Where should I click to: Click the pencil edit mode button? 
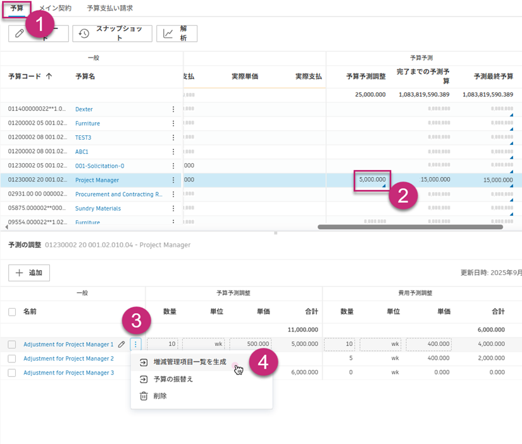(39, 34)
